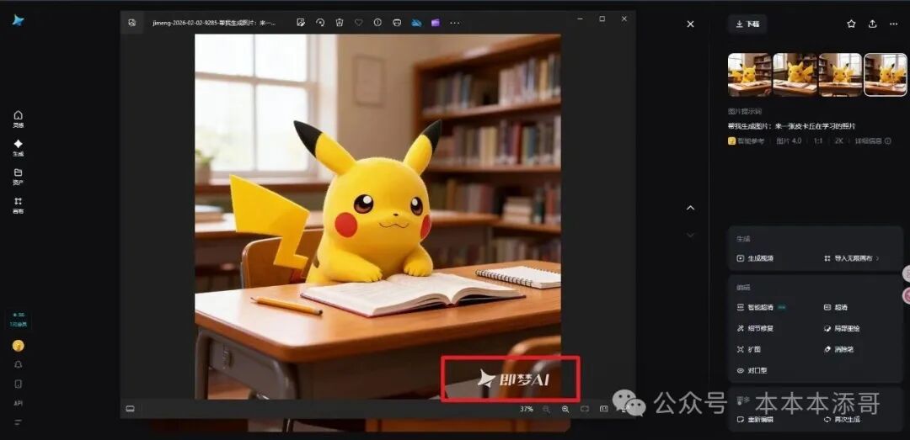Share the image with upload icon
Image resolution: width=910 pixels, height=440 pixels.
(x=872, y=24)
